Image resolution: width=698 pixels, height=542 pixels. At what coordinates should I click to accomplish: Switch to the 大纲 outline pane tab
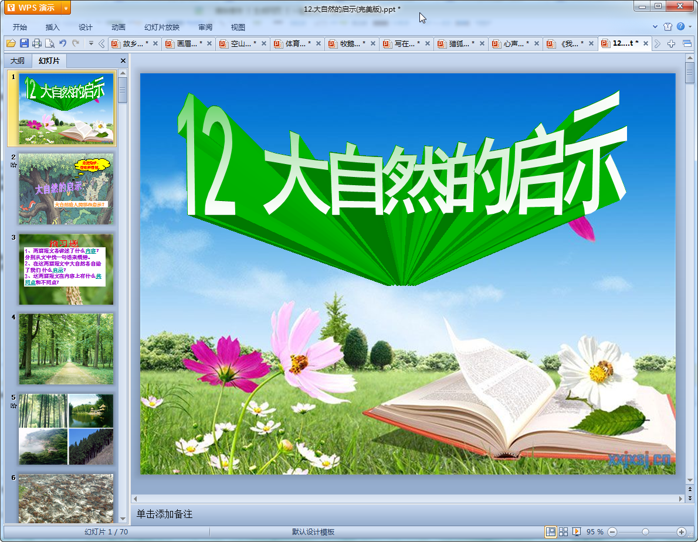point(18,60)
